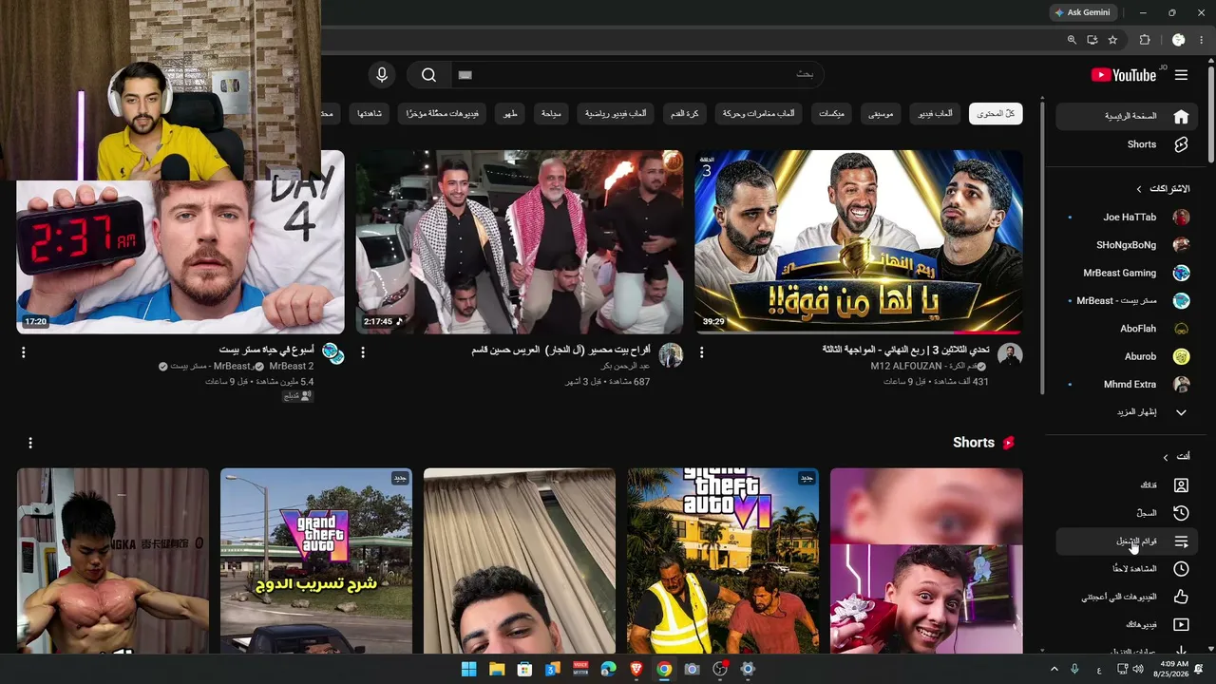Viewport: 1216px width, 684px height.
Task: Open AboFlah subscription channel
Action: (1127, 329)
